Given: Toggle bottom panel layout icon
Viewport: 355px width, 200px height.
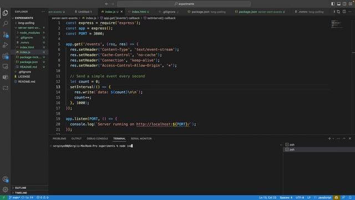Looking at the screenshot, I should [x=339, y=4].
